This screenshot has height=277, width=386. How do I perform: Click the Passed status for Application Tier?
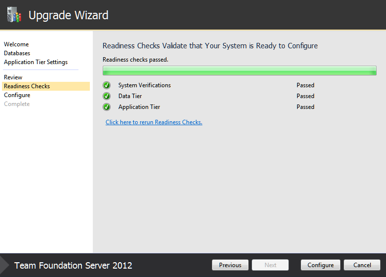tap(305, 107)
